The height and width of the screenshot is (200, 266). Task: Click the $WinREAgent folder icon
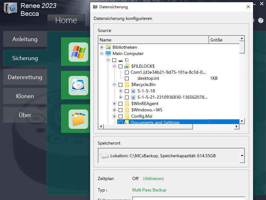[x=127, y=103]
